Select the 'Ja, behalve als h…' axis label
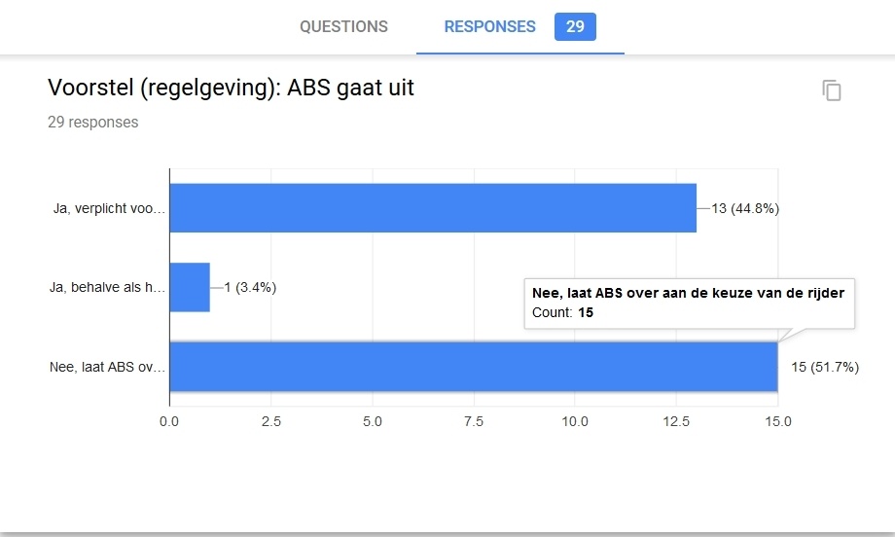The width and height of the screenshot is (895, 537). 108,287
